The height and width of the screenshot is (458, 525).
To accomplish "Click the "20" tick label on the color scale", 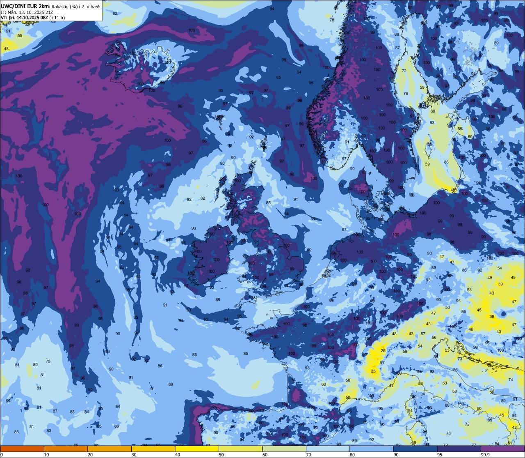I will pyautogui.click(x=90, y=455).
